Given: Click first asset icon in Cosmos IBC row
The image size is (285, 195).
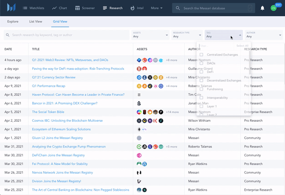Looking at the screenshot, I should (139, 120).
